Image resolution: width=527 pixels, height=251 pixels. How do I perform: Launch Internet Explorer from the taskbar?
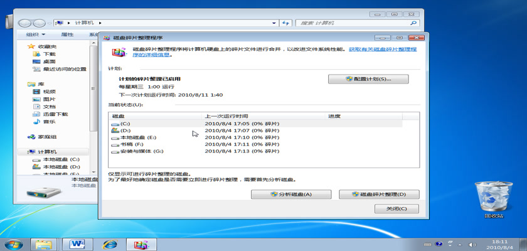pos(110,243)
